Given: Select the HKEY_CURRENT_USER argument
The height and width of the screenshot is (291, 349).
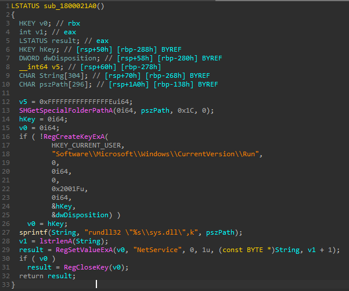Looking at the screenshot, I should (x=86, y=145).
